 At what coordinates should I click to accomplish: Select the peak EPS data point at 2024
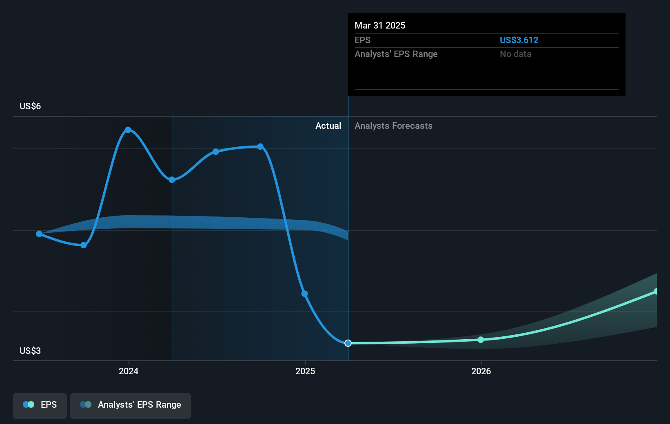click(x=128, y=130)
